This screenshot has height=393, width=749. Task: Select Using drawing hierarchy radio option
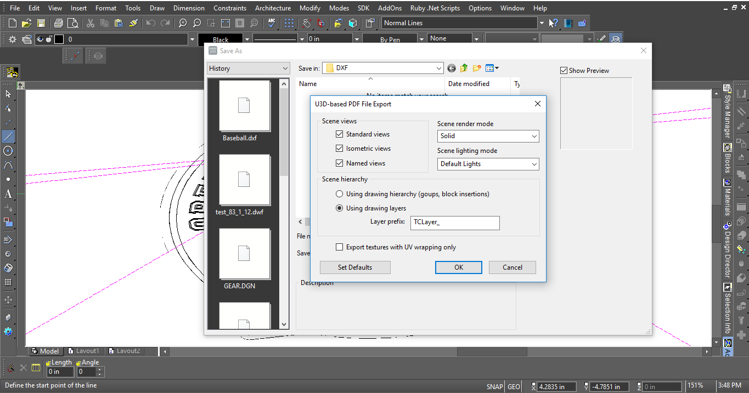coord(340,194)
